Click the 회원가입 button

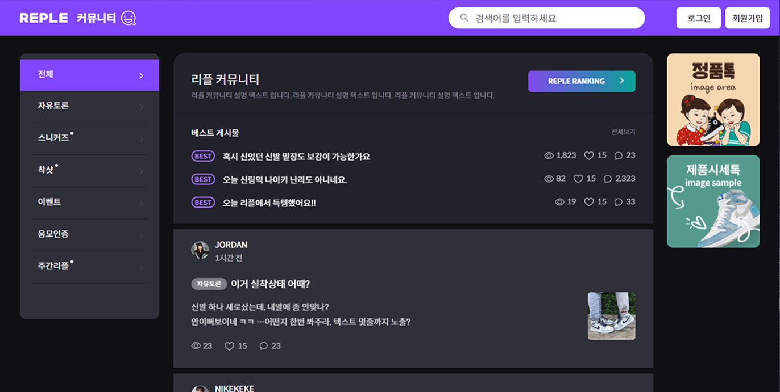(x=747, y=18)
